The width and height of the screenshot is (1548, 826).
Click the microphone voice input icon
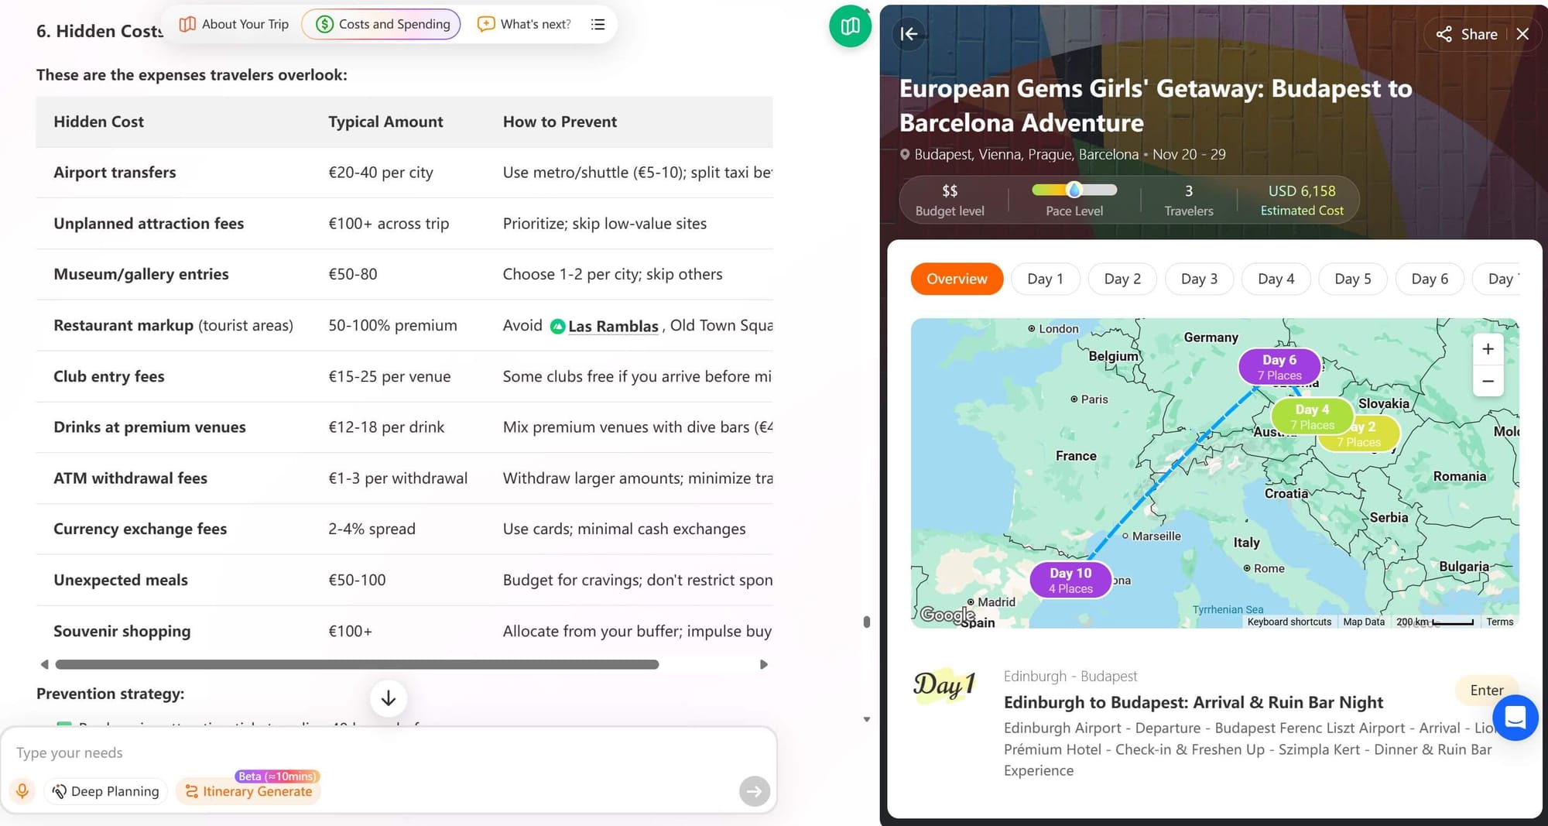tap(22, 791)
